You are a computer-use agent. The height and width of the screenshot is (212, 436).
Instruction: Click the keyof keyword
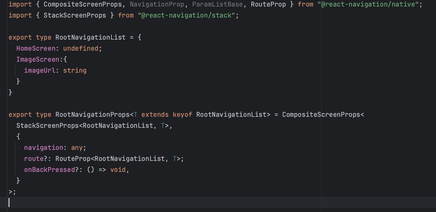pos(182,115)
